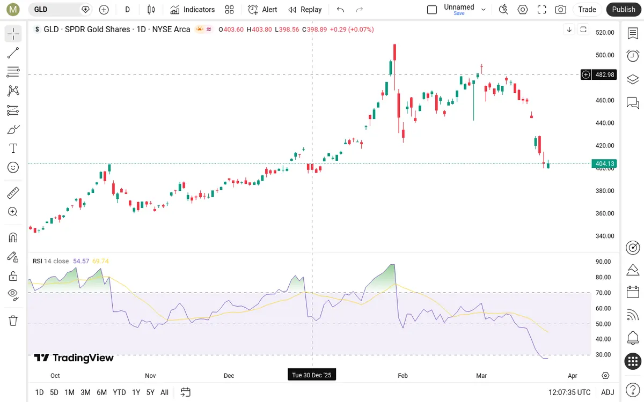Hide all drawings with eye icon
Image resolution: width=644 pixels, height=402 pixels.
[x=13, y=295]
